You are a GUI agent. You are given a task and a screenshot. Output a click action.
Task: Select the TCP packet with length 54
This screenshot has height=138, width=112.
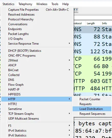pyautogui.click(x=93, y=74)
